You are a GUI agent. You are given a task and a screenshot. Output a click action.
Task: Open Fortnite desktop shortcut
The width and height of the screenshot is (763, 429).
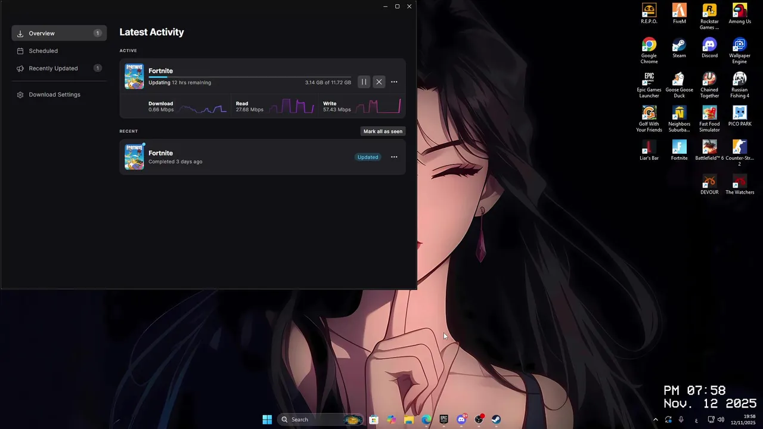(x=680, y=150)
